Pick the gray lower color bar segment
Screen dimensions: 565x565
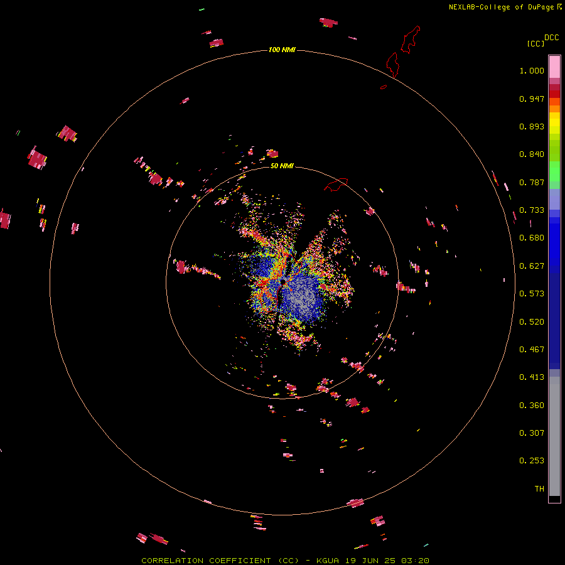click(x=554, y=436)
